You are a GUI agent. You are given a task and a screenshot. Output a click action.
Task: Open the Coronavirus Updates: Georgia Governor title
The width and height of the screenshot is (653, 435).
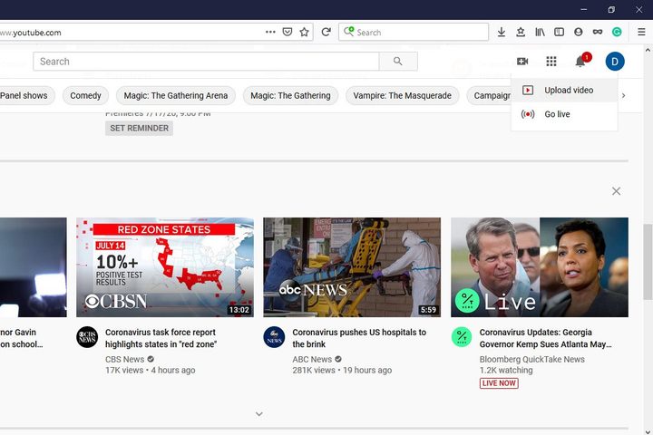546,338
